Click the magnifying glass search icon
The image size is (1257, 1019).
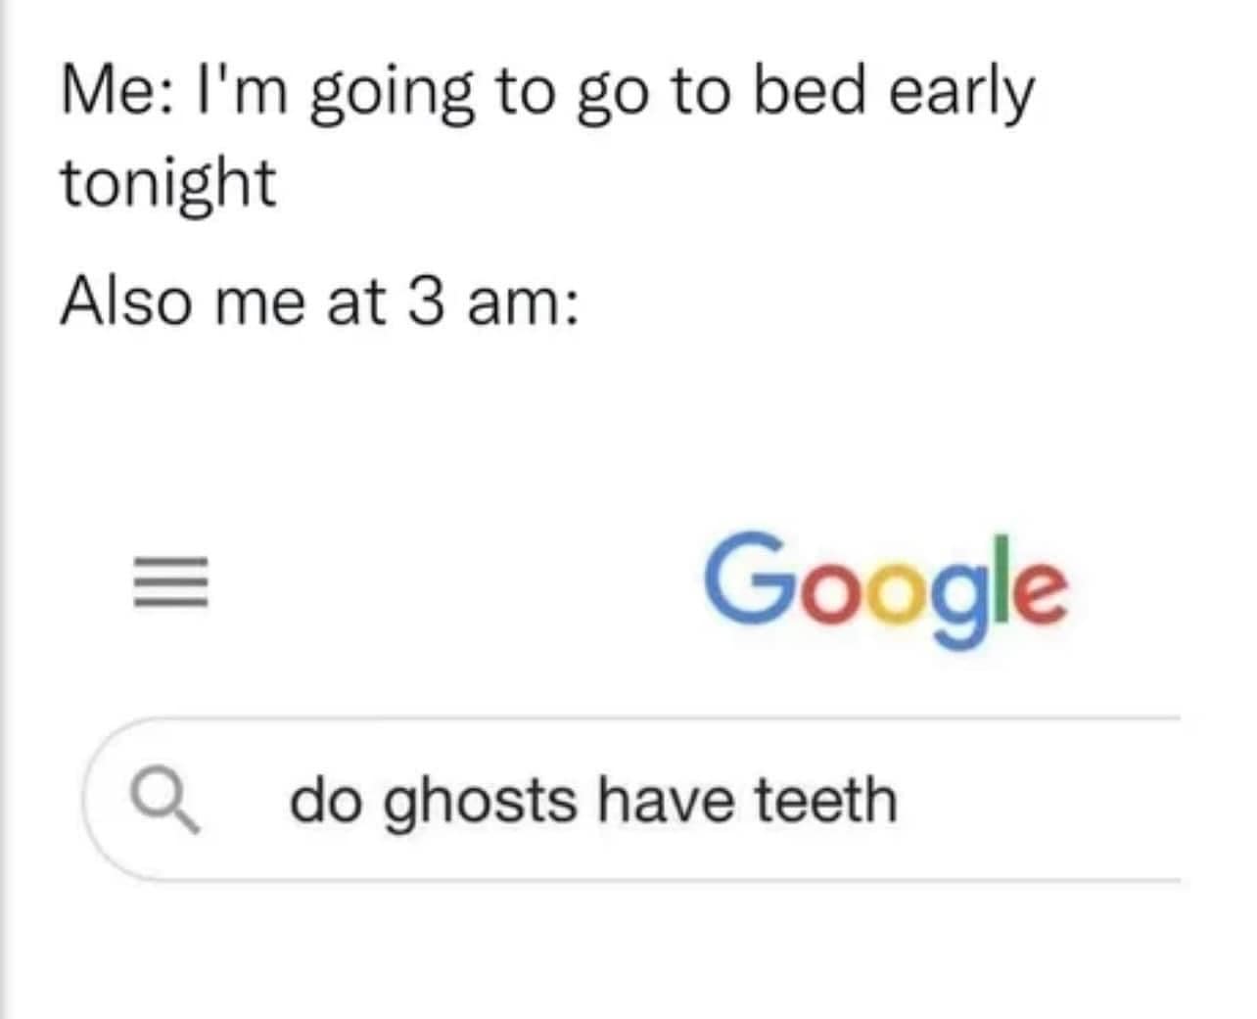(x=166, y=800)
